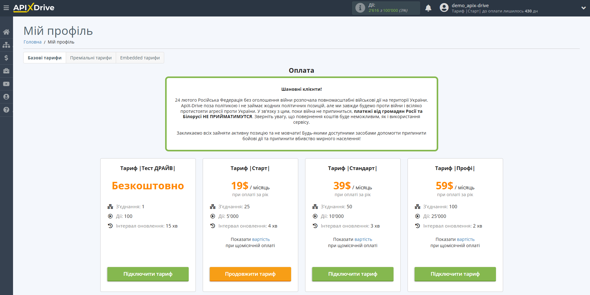Click Інтервал оновлення: 2 хв text
This screenshot has height=295, width=590.
tap(453, 226)
